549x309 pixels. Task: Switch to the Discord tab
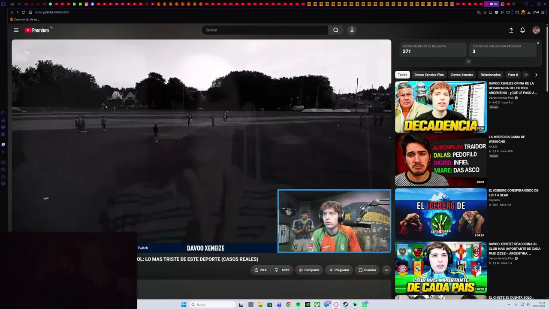pyautogui.click(x=92, y=4)
